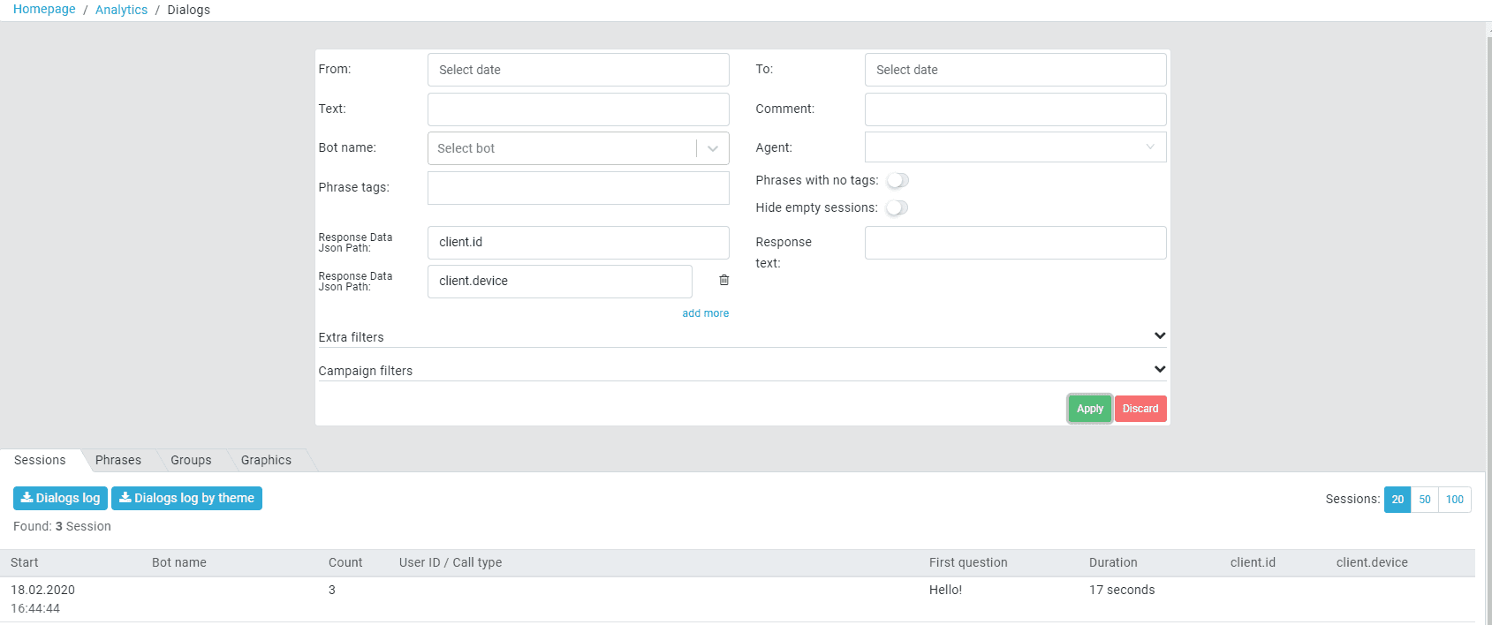Click the Duration column header
This screenshot has width=1492, height=625.
pyautogui.click(x=1113, y=562)
